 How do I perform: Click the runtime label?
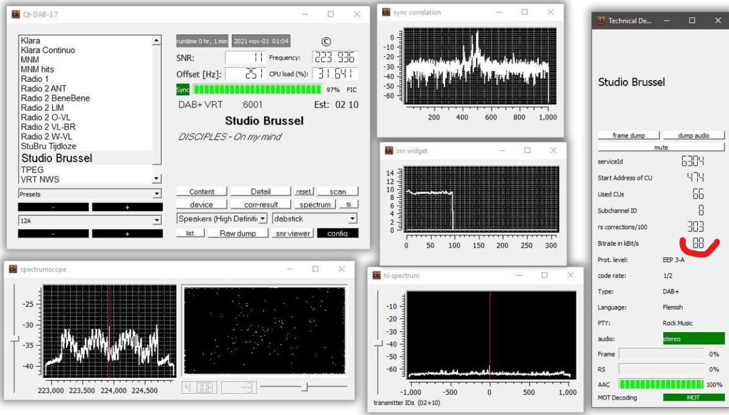pos(201,41)
